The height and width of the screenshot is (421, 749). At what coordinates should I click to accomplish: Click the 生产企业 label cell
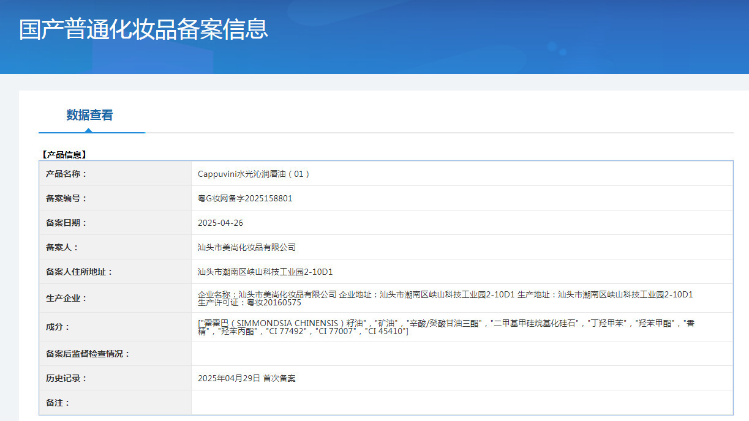click(115, 298)
